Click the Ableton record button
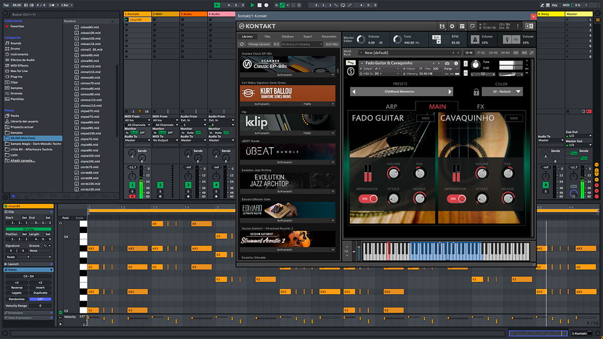The height and width of the screenshot is (339, 603). pos(266,5)
